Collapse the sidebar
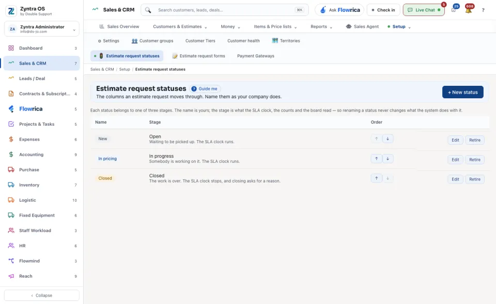Screen dimensions: 496x304 pyautogui.click(x=42, y=295)
